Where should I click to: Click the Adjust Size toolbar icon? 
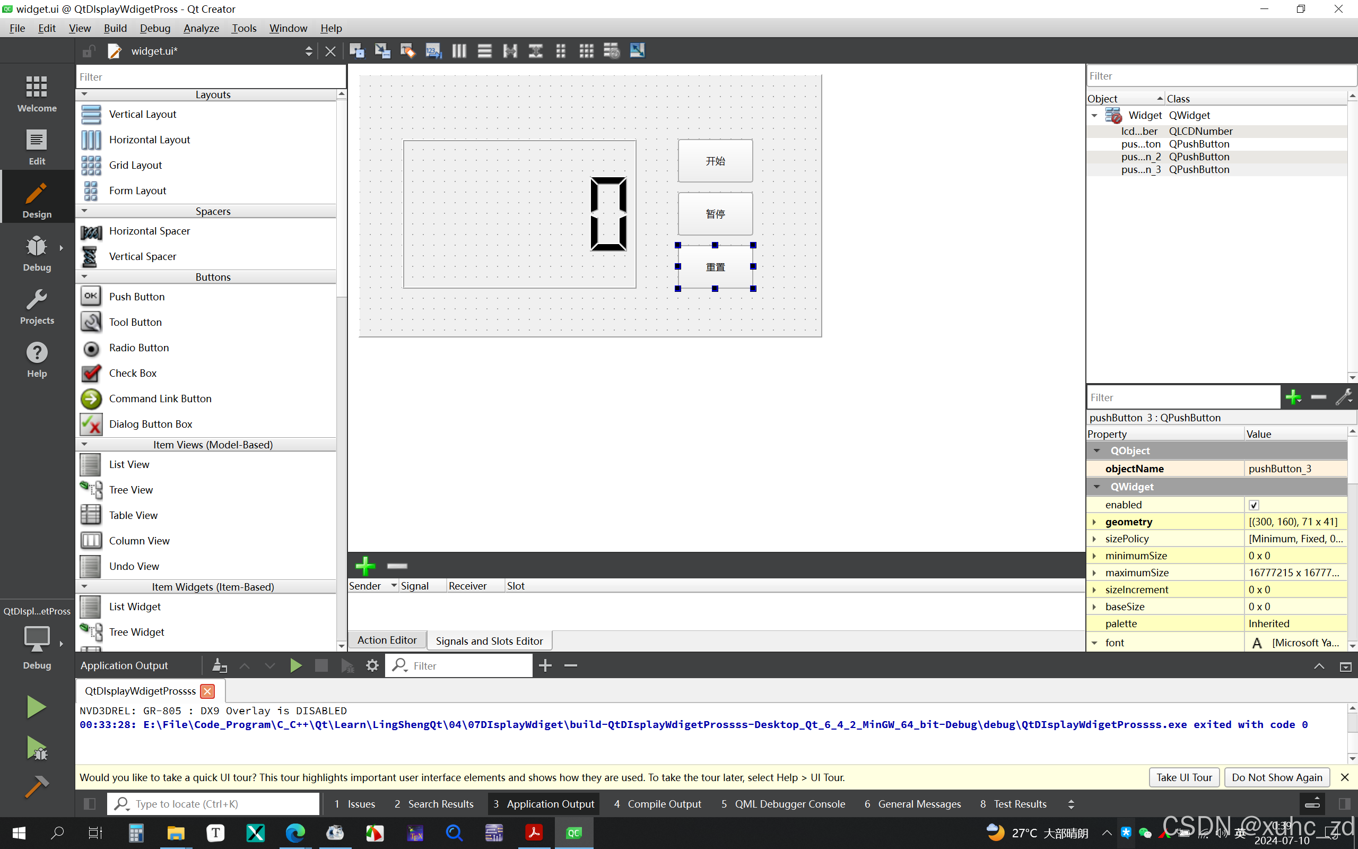coord(637,51)
